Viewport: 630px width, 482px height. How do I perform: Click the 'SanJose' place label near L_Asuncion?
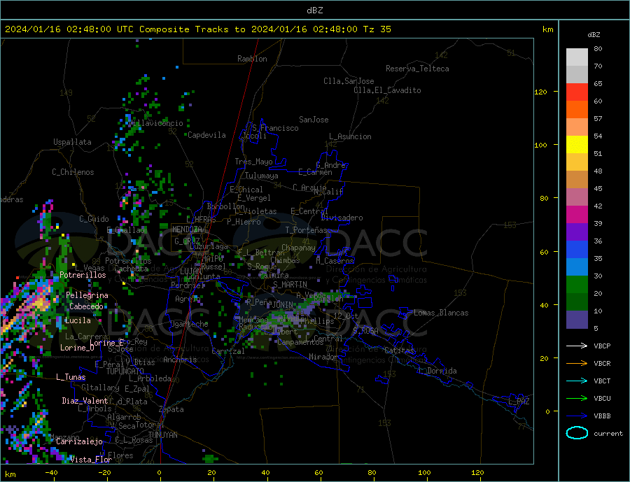[314, 120]
